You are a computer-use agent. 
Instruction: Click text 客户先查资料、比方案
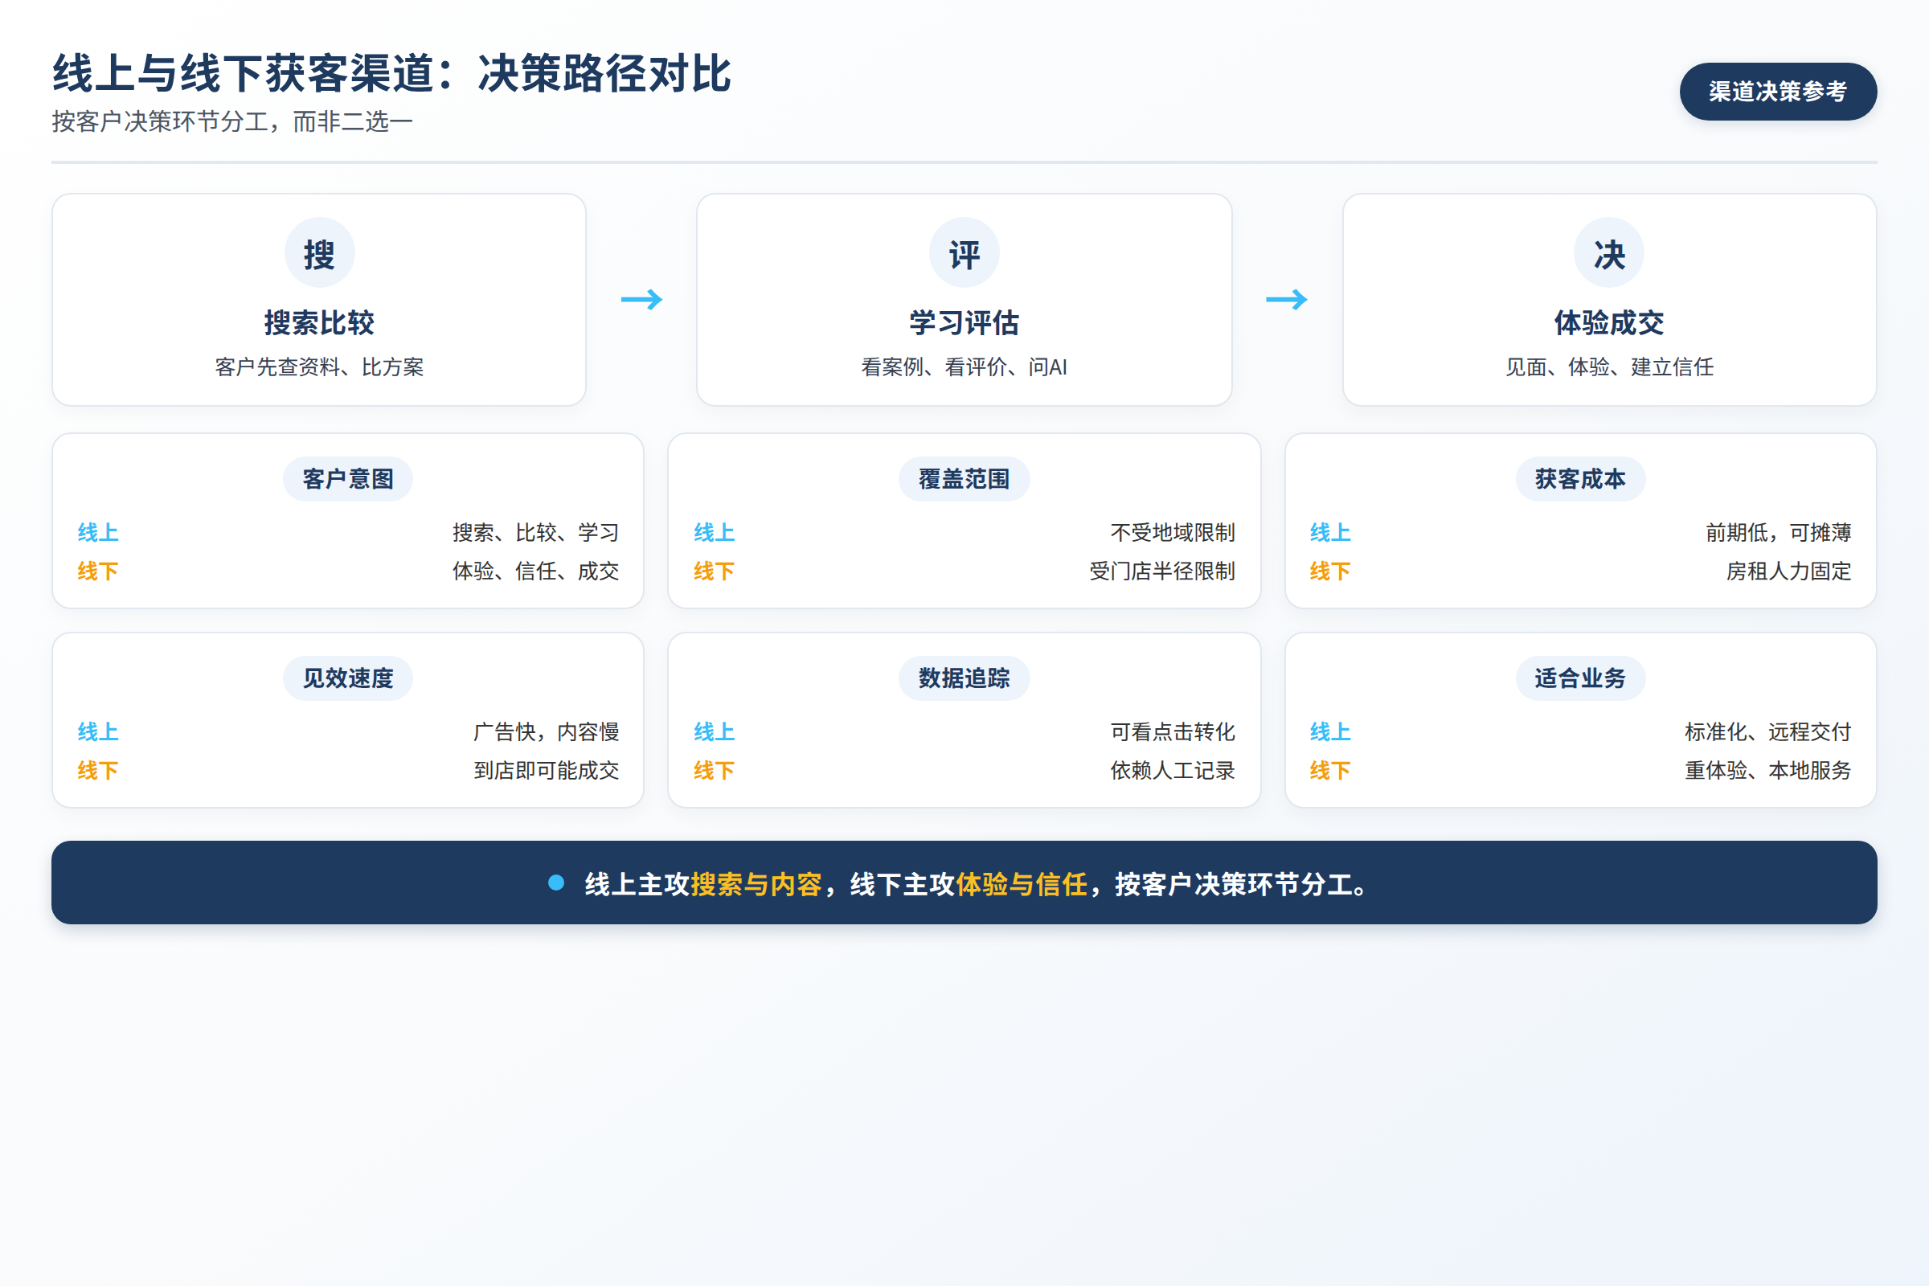pos(319,367)
